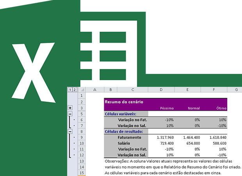Select column B header
The image size is (242, 176).
[110, 90]
